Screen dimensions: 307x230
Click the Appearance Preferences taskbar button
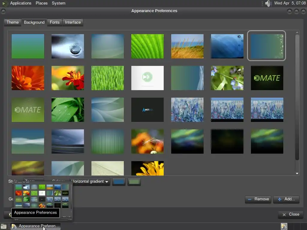tap(35, 226)
